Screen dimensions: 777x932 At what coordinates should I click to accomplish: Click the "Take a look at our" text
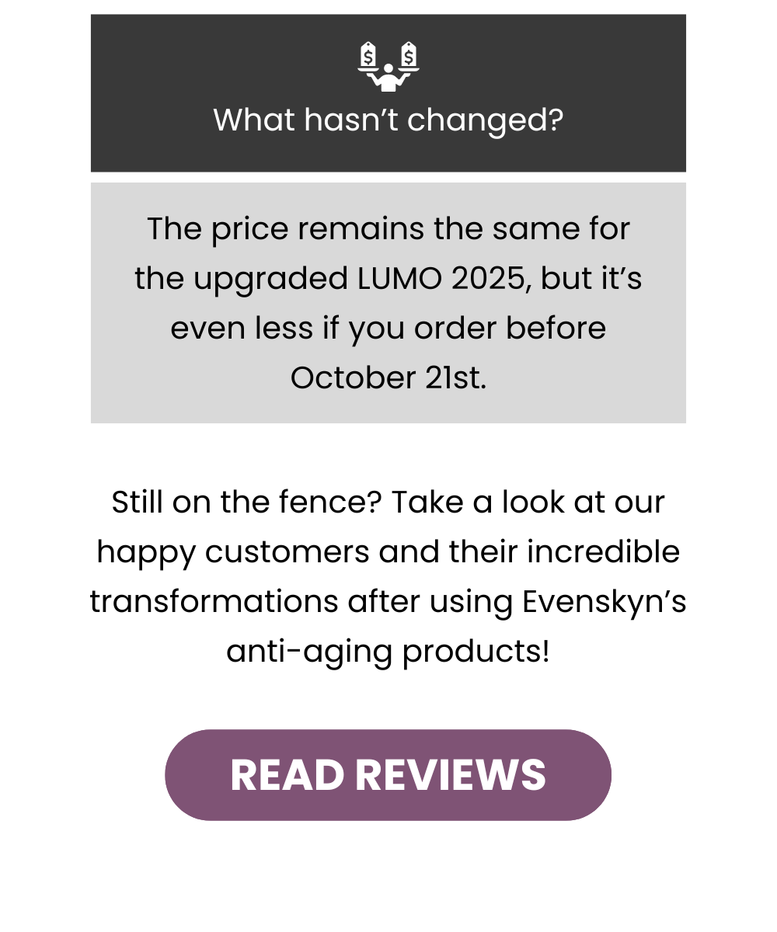click(528, 502)
